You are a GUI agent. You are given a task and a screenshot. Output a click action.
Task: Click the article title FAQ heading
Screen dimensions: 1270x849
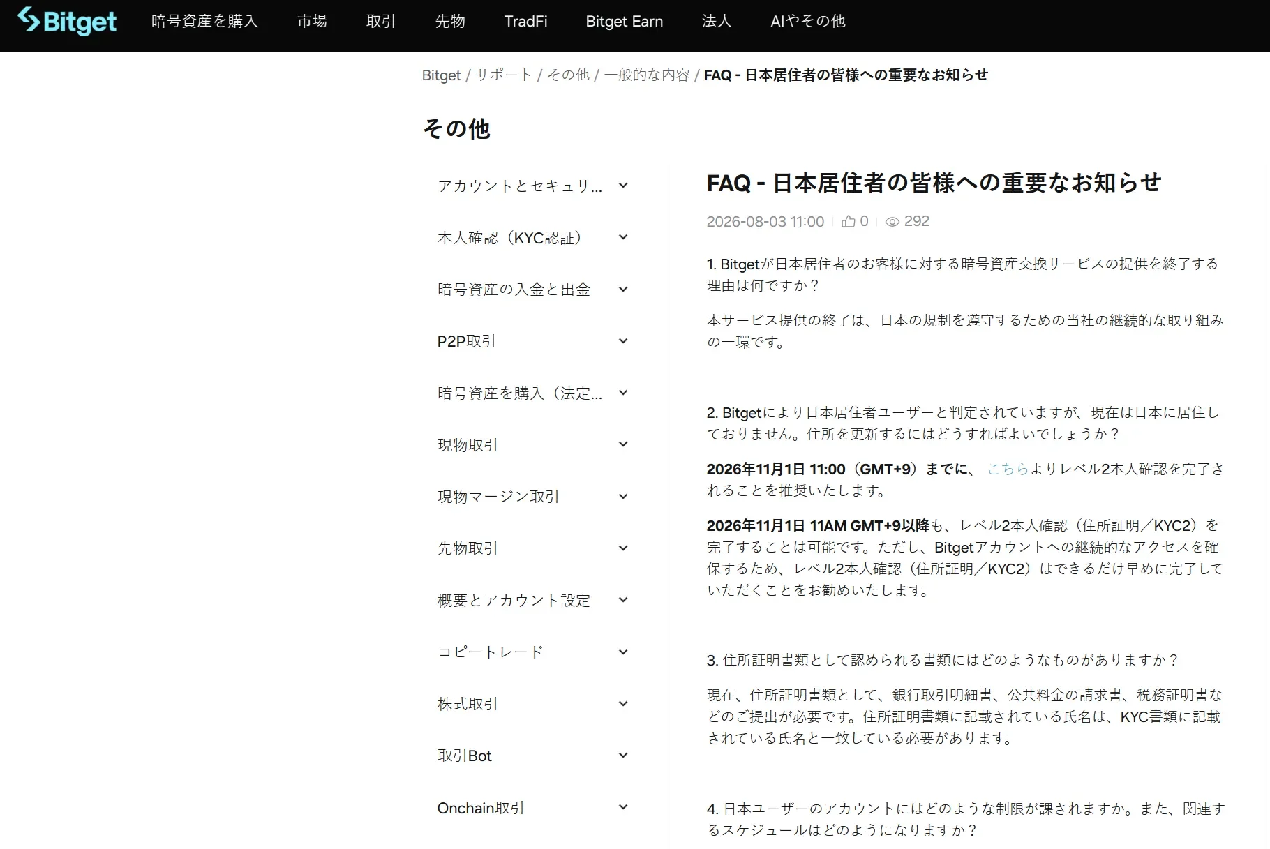click(934, 183)
